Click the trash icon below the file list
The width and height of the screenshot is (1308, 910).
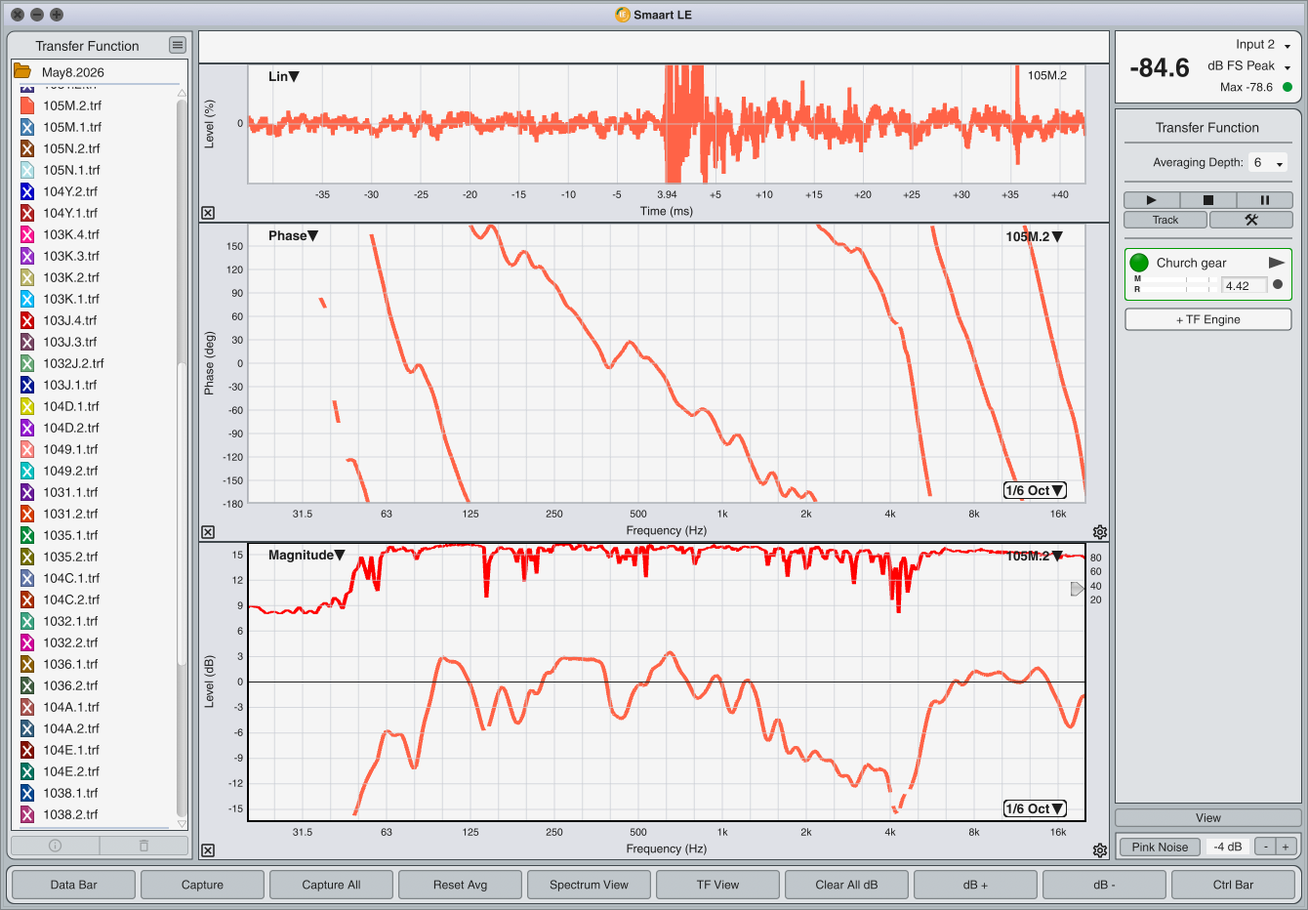[x=143, y=846]
